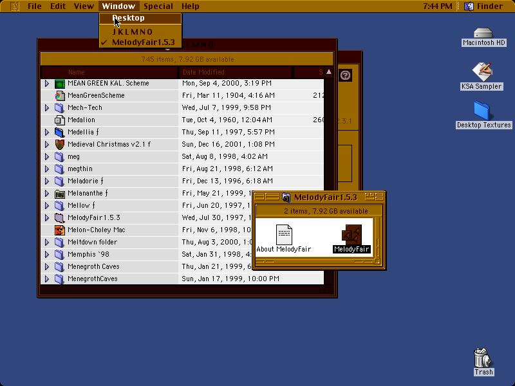Open the Edit menu
The width and height of the screenshot is (515, 386).
point(58,6)
